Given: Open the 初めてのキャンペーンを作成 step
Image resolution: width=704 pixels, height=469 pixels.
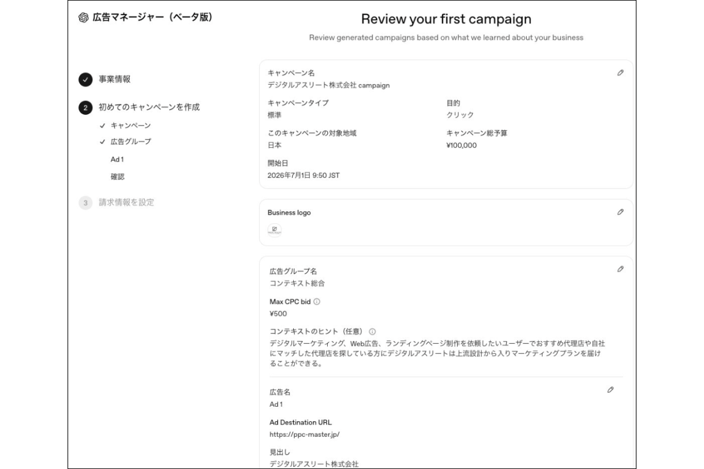Looking at the screenshot, I should tap(149, 107).
